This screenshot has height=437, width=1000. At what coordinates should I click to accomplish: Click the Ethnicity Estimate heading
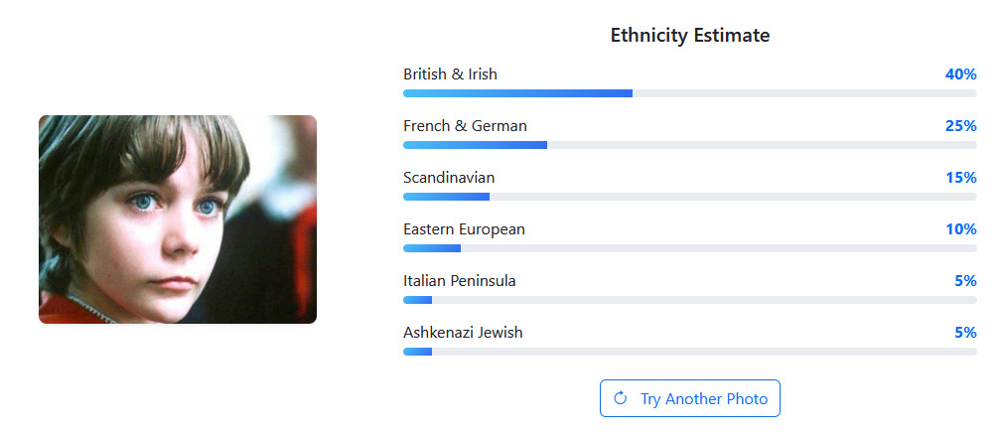coord(690,36)
